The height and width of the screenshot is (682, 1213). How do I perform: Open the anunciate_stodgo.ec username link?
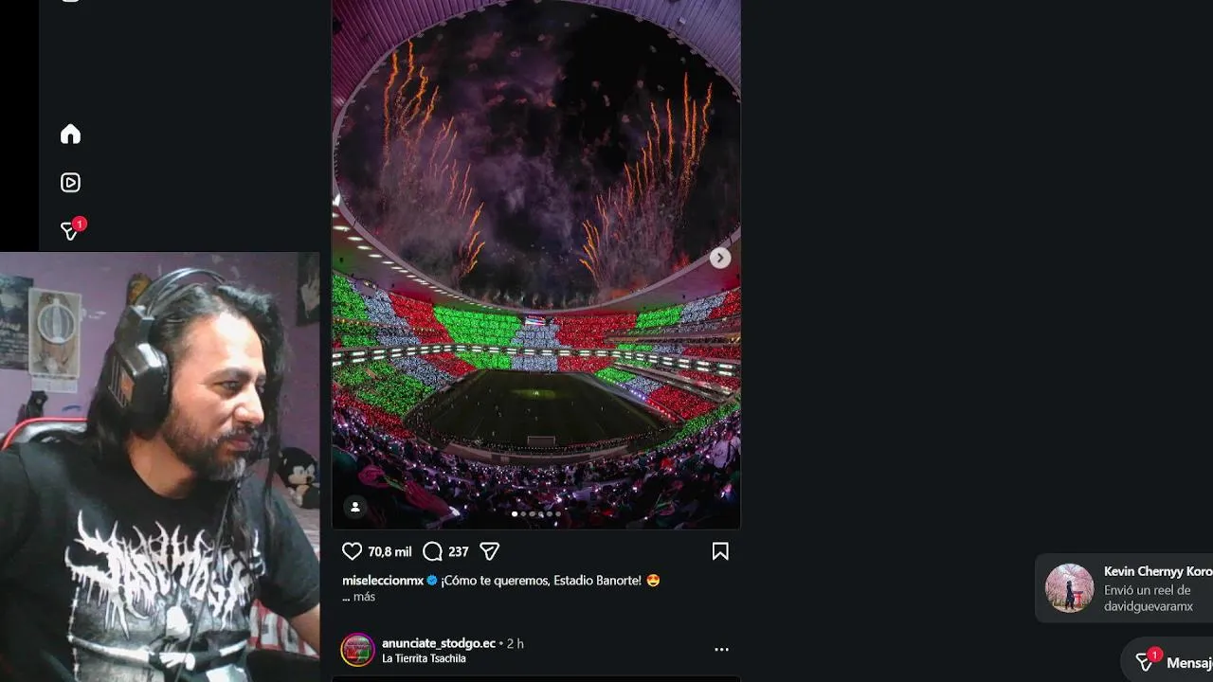click(439, 643)
